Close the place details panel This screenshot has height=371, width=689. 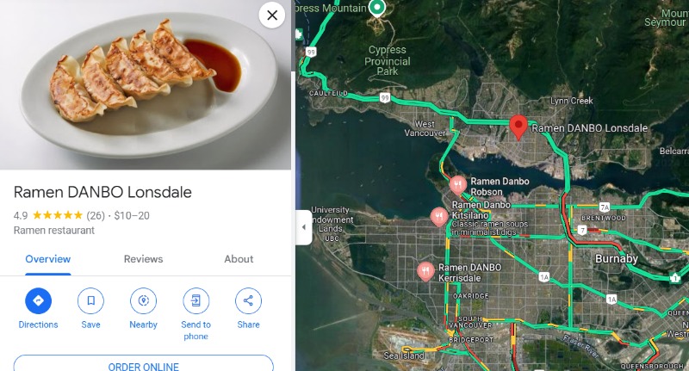click(x=272, y=15)
